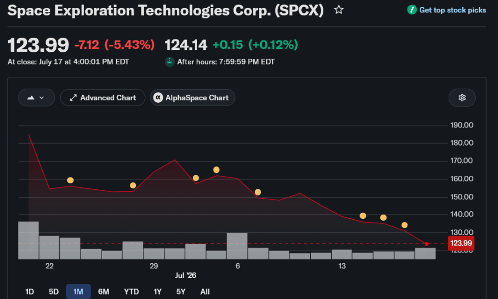Select the 6M time range
498x299 pixels.
click(104, 292)
